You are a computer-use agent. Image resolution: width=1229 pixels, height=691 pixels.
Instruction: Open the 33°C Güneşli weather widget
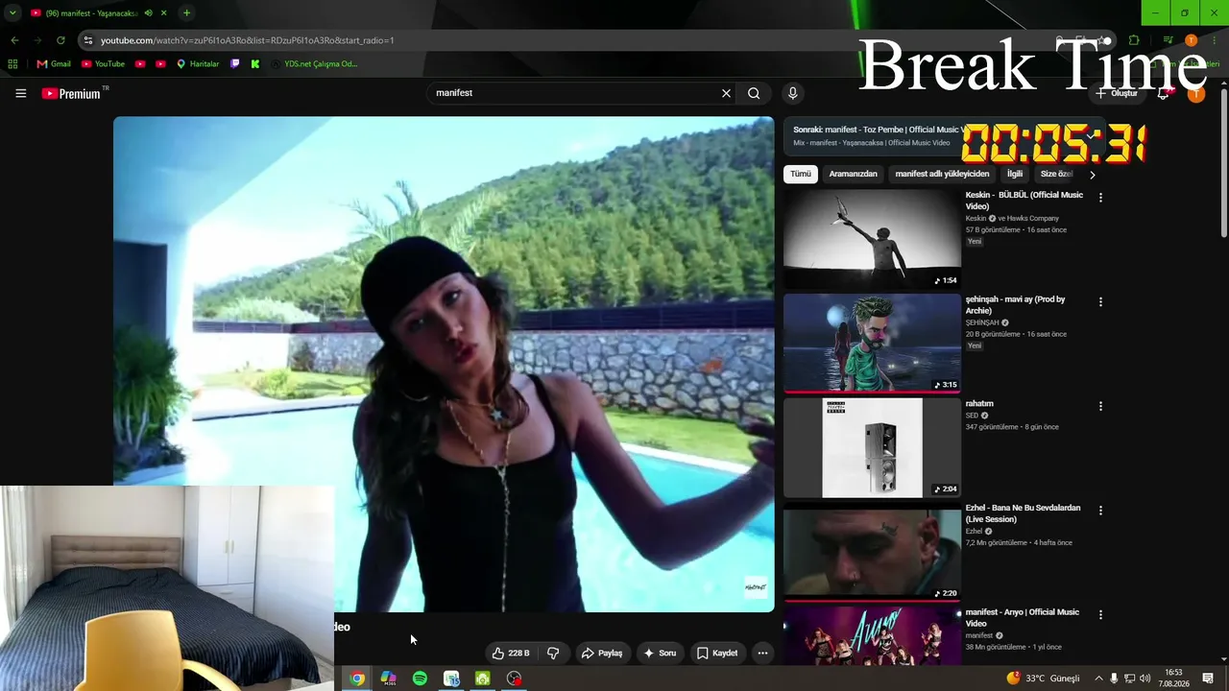pos(1043,679)
